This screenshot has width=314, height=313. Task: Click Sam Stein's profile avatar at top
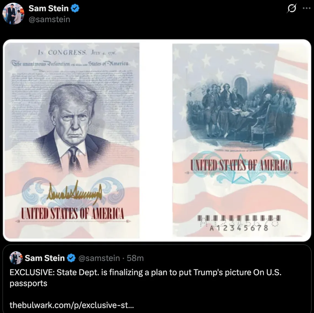pyautogui.click(x=13, y=14)
